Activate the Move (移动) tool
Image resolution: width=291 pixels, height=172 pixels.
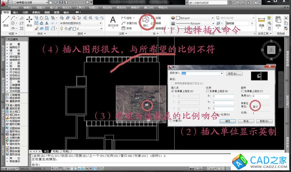coord(29,21)
